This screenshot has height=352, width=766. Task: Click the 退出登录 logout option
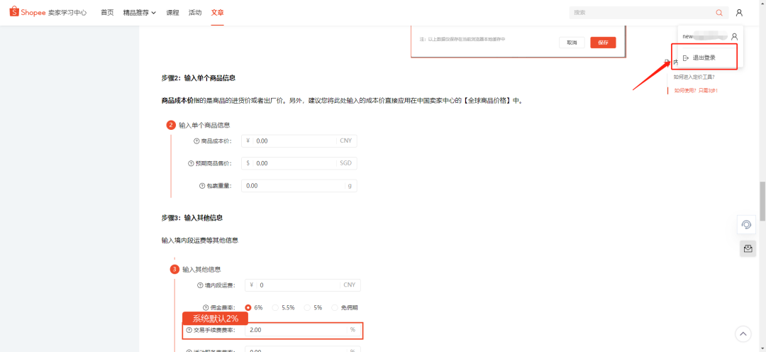click(x=704, y=57)
